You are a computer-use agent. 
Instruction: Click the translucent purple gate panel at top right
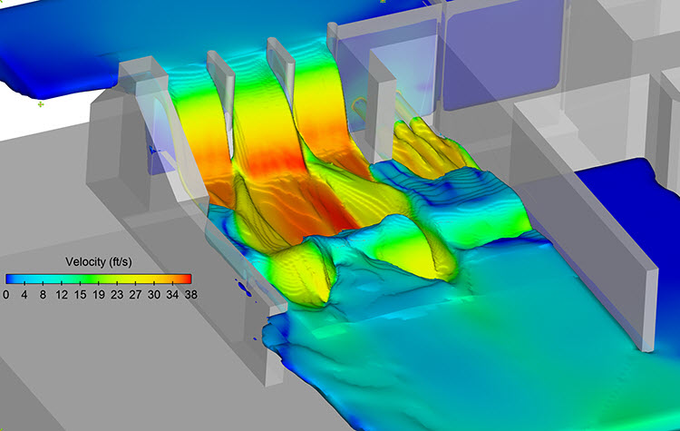click(503, 54)
